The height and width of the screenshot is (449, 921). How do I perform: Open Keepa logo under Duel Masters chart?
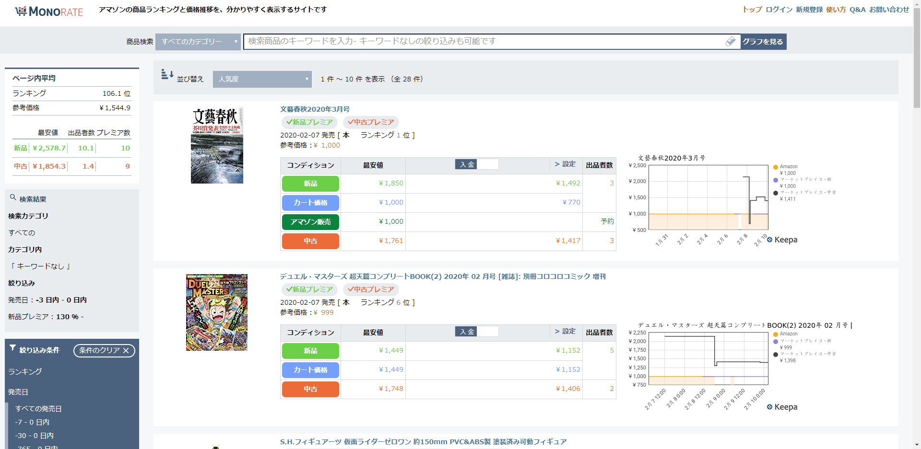[782, 407]
